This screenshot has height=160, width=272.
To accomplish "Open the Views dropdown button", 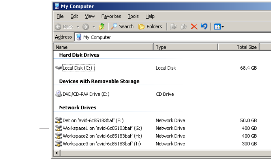I will tap(219, 27).
